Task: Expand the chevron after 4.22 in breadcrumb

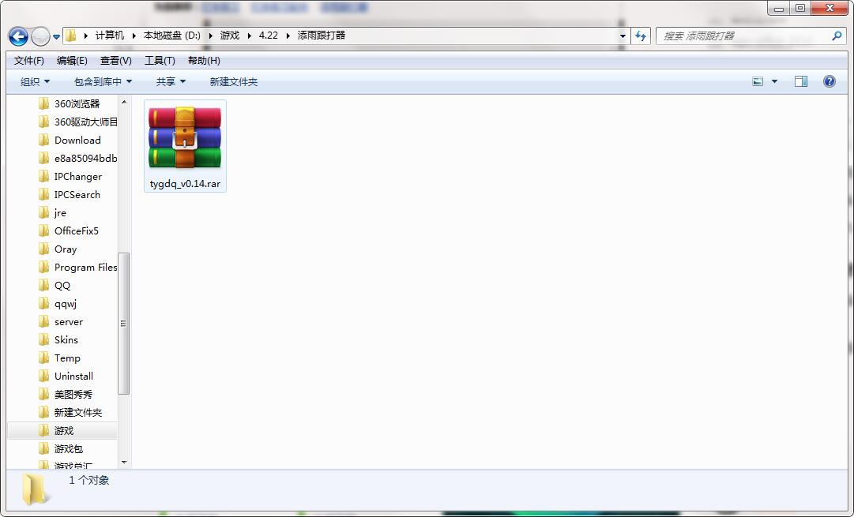Action: (x=288, y=36)
